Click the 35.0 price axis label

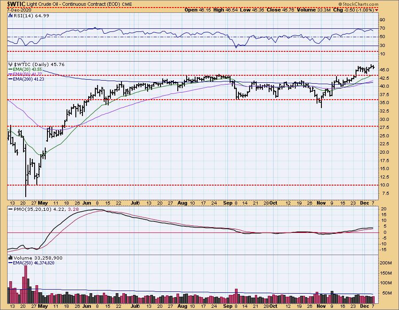click(384, 103)
